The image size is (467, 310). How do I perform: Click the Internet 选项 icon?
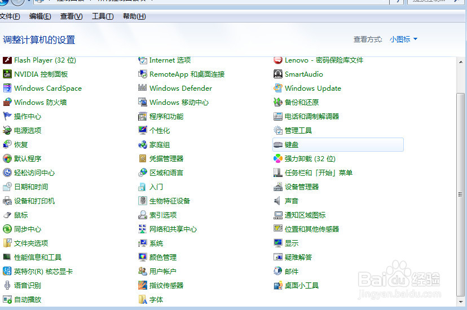point(143,60)
